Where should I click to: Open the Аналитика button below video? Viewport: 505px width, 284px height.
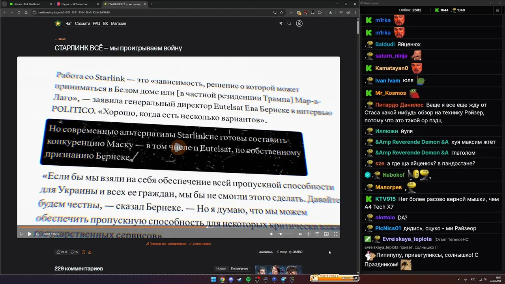(266, 252)
